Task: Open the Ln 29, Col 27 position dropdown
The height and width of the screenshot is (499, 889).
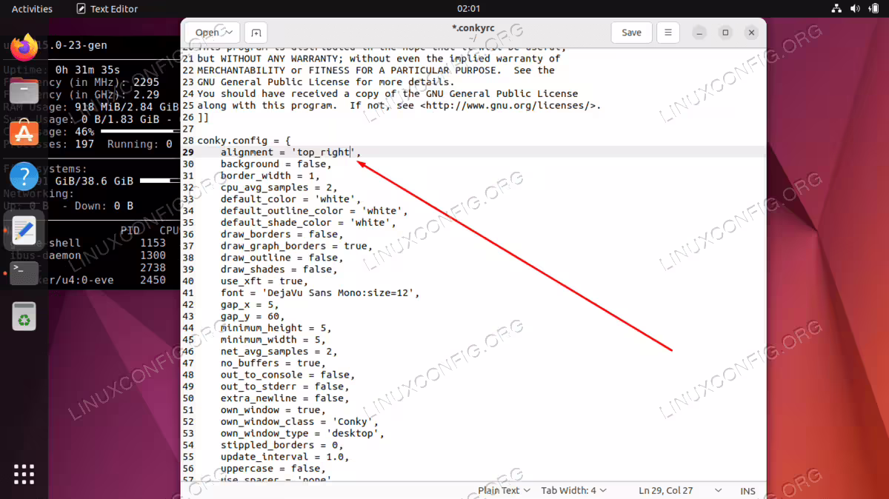Action: 680,490
